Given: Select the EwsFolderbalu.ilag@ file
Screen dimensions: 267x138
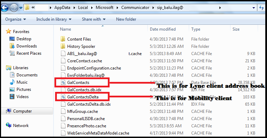Looking at the screenshot, I should point(86,75).
